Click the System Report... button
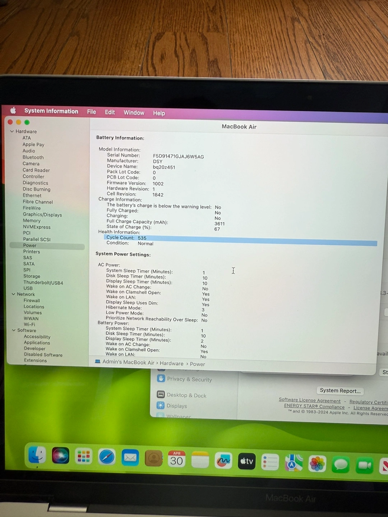The height and width of the screenshot is (517, 388). 340,391
